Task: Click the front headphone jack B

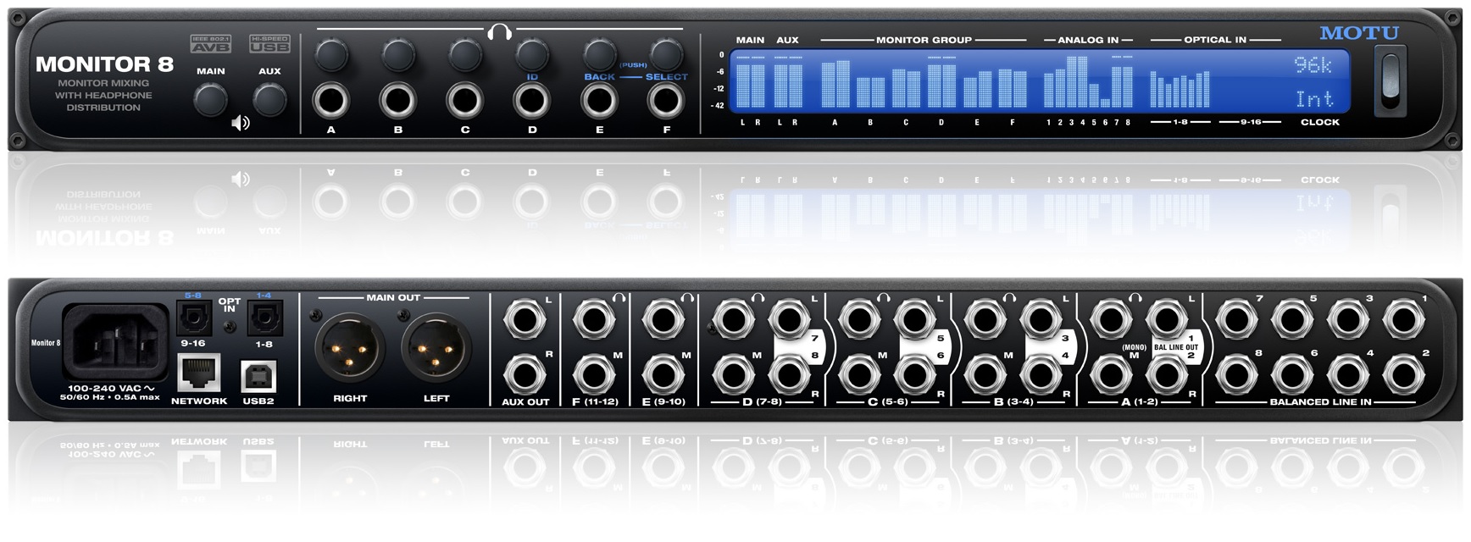Action: pyautogui.click(x=397, y=101)
